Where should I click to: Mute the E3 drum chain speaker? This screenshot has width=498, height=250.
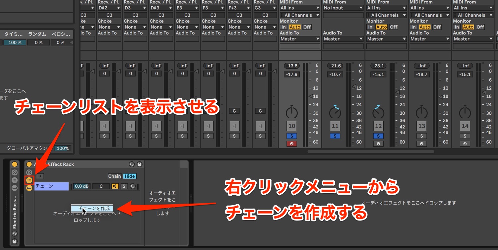(x=182, y=126)
